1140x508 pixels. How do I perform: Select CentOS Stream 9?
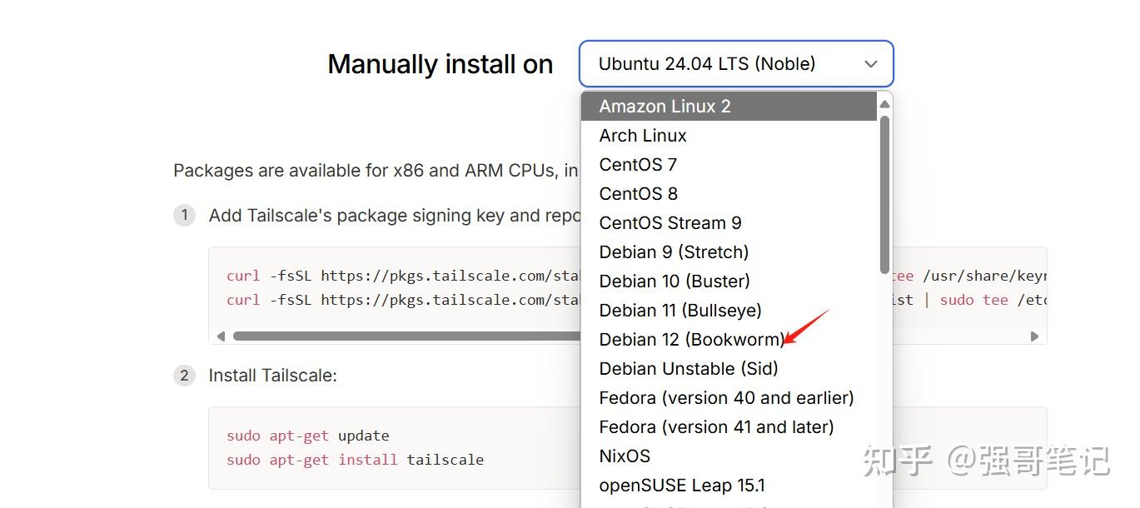(x=670, y=223)
